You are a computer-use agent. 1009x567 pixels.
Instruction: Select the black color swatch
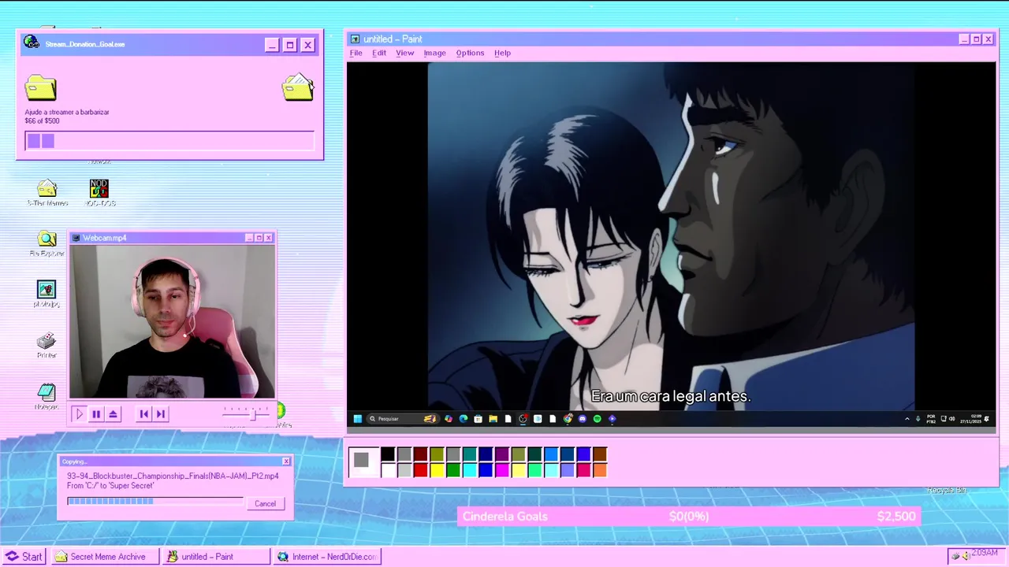tap(388, 454)
